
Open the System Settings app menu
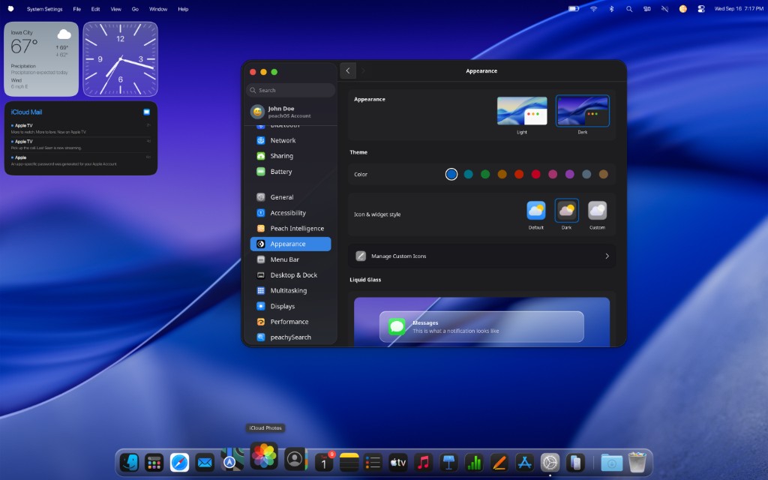(44, 9)
